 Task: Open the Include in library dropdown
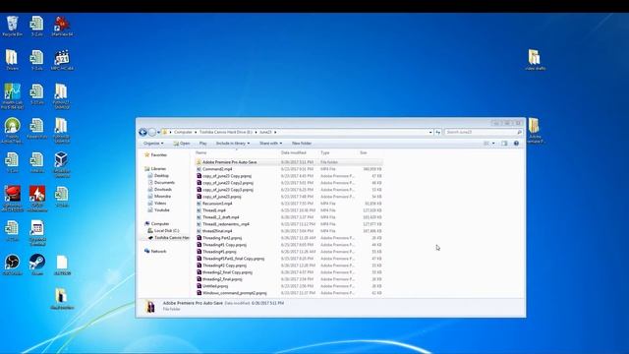(x=233, y=144)
